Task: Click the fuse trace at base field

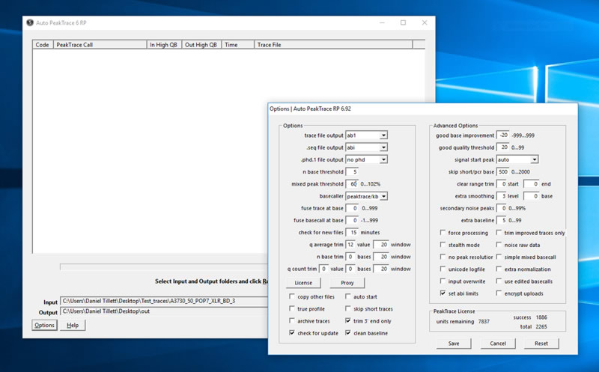Action: click(x=352, y=208)
